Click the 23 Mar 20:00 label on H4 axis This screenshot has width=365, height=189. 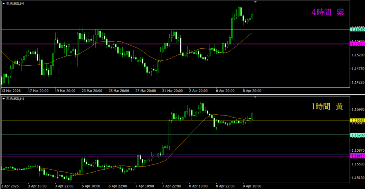tap(92, 91)
